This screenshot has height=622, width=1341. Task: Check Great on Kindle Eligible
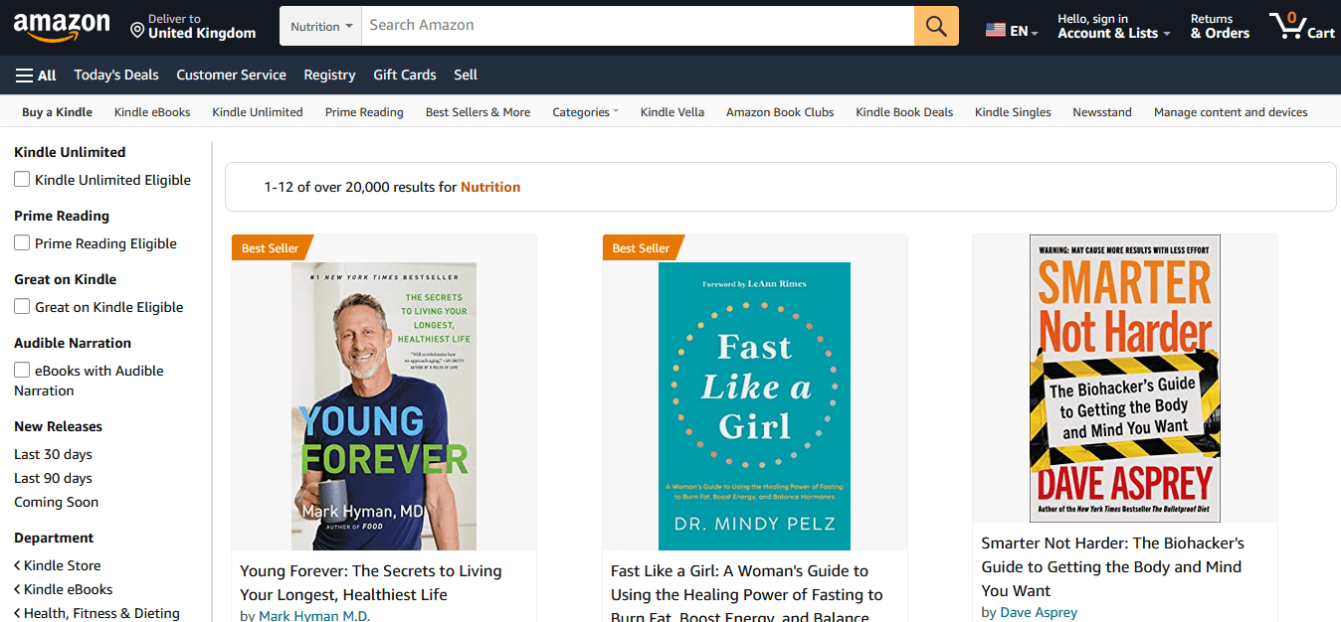coord(22,307)
